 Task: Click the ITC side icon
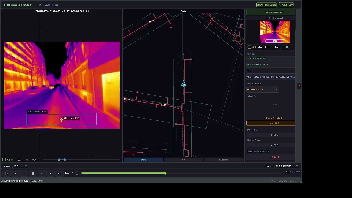click(299, 86)
